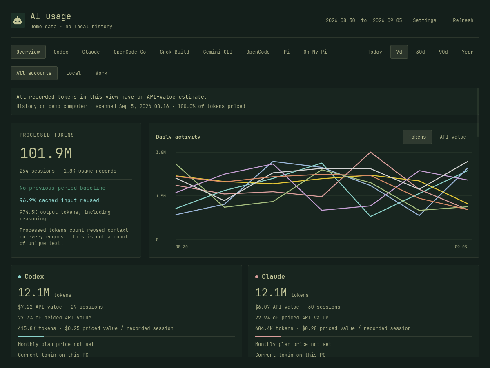Open the OpenCode tab
Screen dimensions: 490x368
tap(258, 52)
